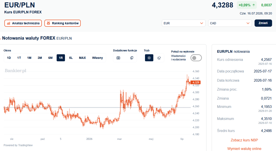Click the Zmień button
Image resolution: width=276 pixels, height=151 pixels.
click(x=263, y=23)
